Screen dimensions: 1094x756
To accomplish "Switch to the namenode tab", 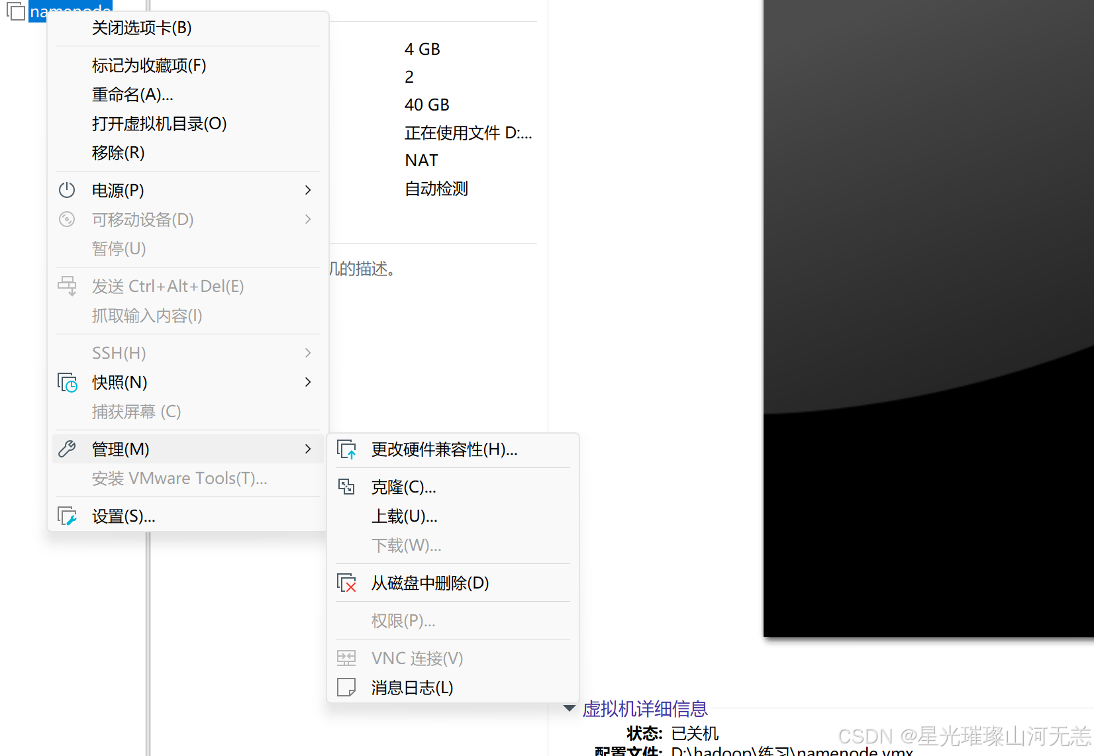I will (x=70, y=11).
